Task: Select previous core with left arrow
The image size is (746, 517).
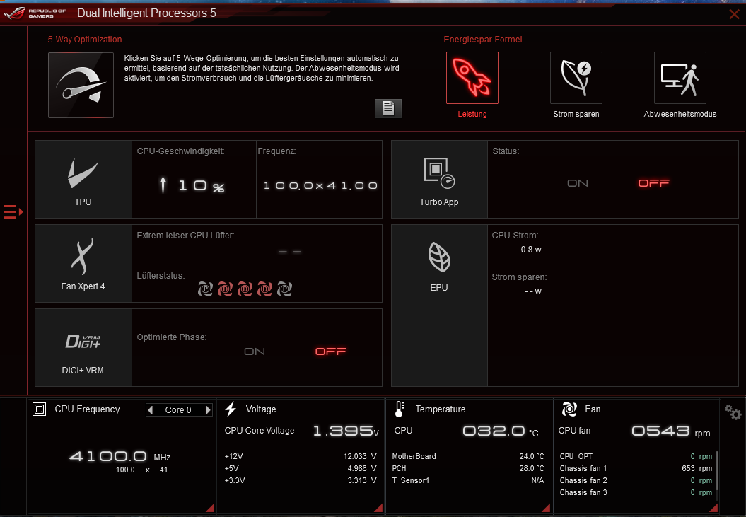Action: click(151, 410)
